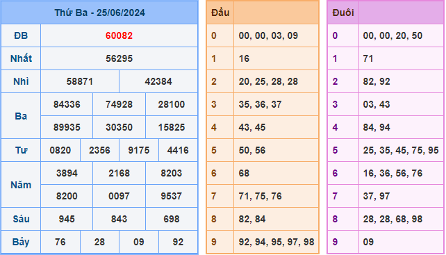Click Đuôi row '03, 43'
This screenshot has height=255, width=446.
(377, 104)
